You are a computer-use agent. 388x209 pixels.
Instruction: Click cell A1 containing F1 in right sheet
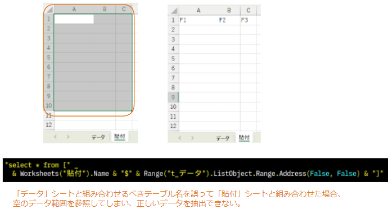point(198,20)
